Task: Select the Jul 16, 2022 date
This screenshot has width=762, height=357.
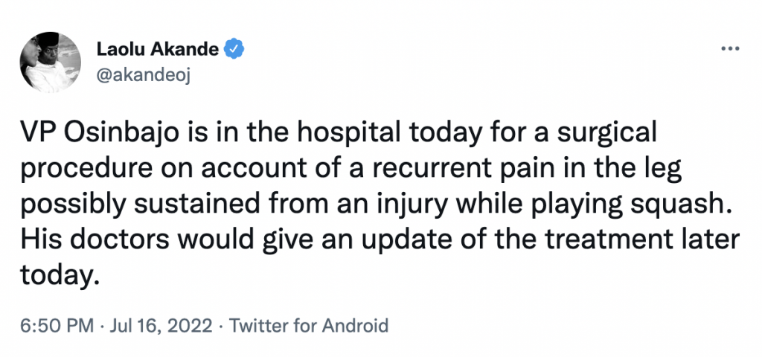Action: pos(161,325)
